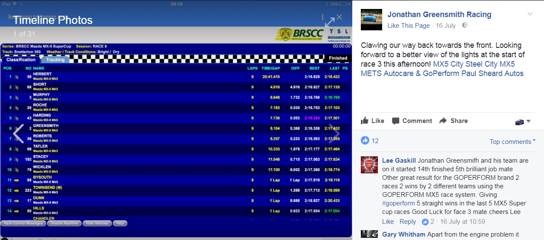Image resolution: width=544 pixels, height=240 pixels.
Task: Open Lee Gaskill's profile picture thumbnail
Action: pos(369,165)
